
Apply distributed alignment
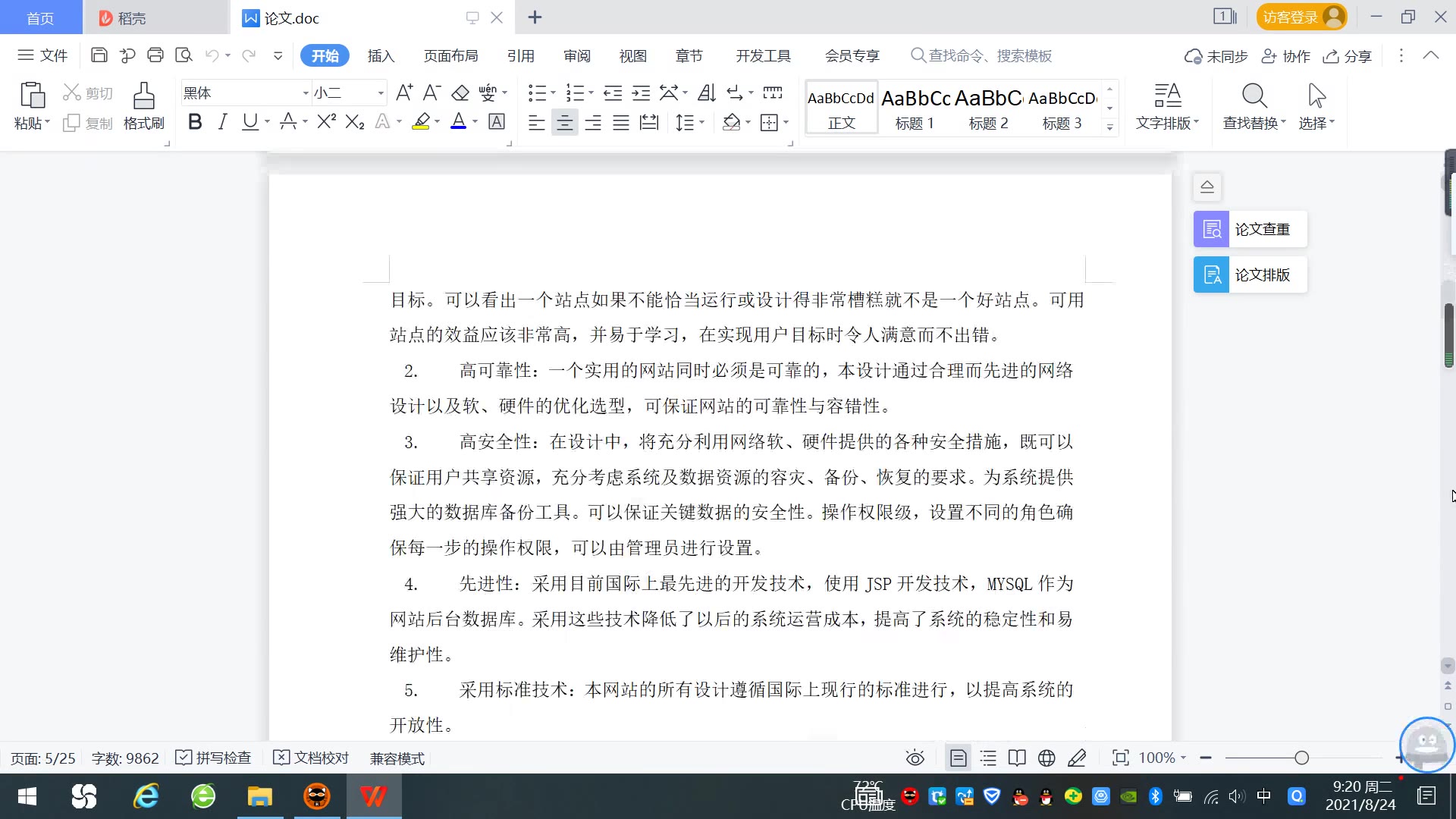point(649,122)
